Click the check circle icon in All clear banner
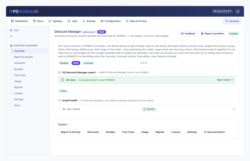The height and width of the screenshot is (161, 250). click(62, 80)
